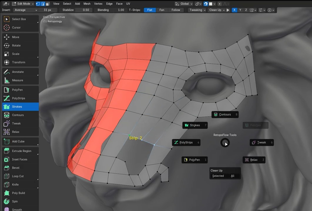Toggle X axis mirror
This screenshot has width=312, height=211.
tap(234, 10)
